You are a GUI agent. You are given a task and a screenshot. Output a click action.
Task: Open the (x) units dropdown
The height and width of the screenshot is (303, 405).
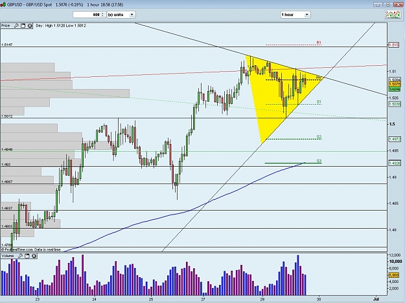[x=121, y=15]
